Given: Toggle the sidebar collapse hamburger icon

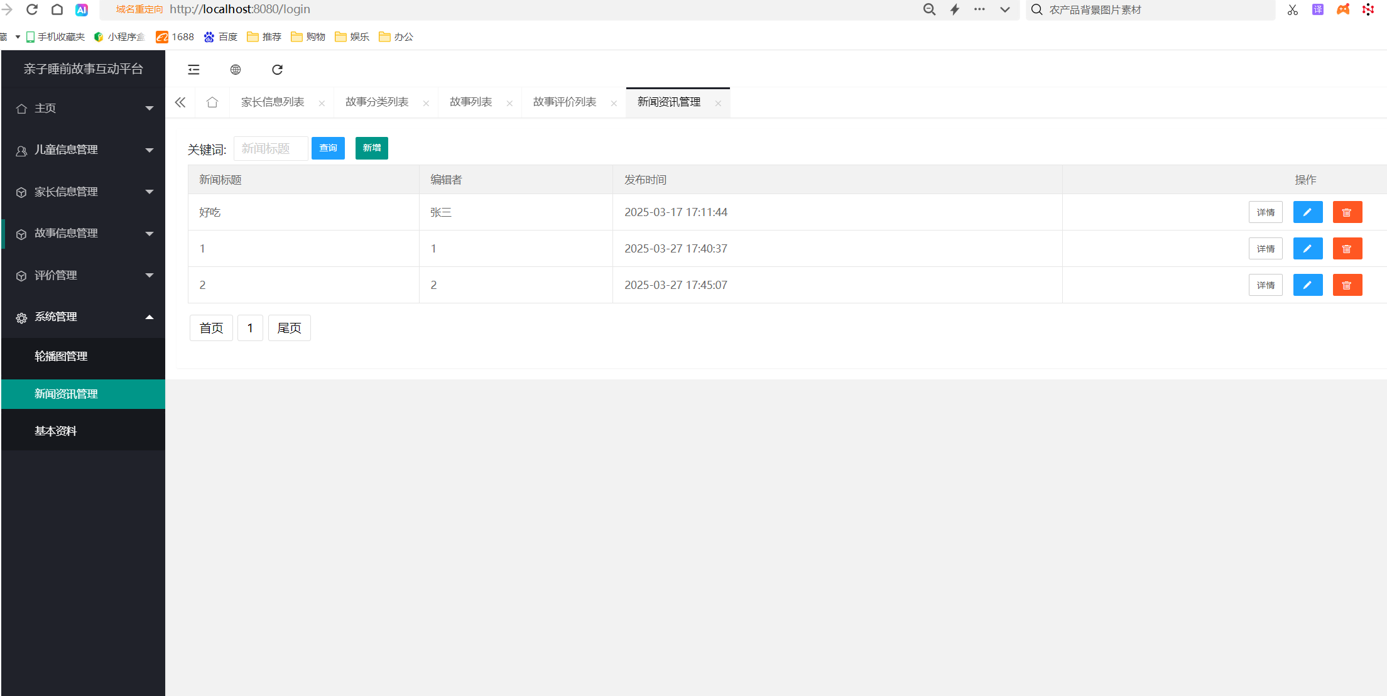Looking at the screenshot, I should (193, 70).
